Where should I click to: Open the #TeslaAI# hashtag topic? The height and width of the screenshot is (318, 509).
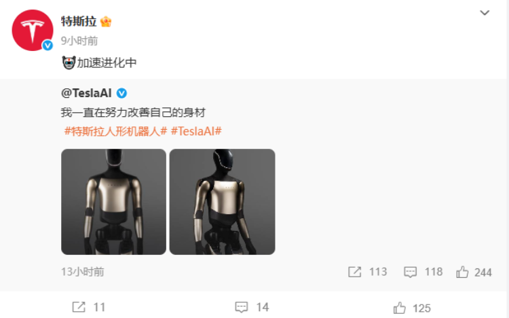[x=196, y=131]
